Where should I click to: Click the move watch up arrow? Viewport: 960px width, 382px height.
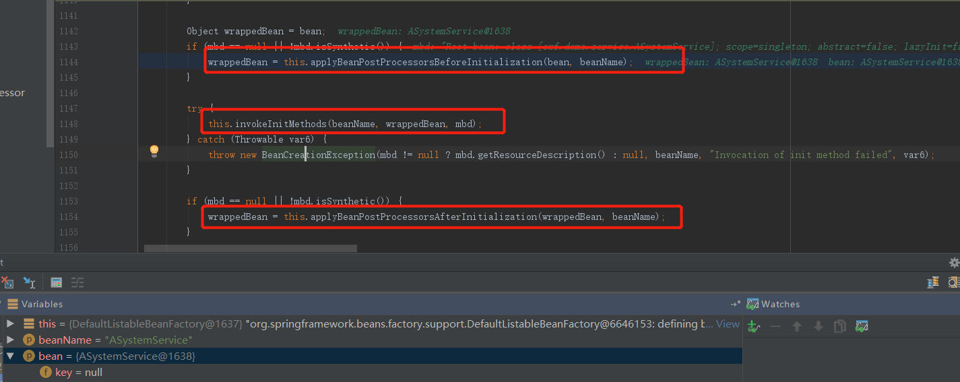797,326
